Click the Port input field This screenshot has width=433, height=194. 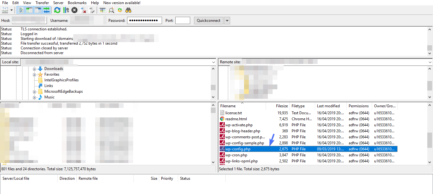[183, 21]
